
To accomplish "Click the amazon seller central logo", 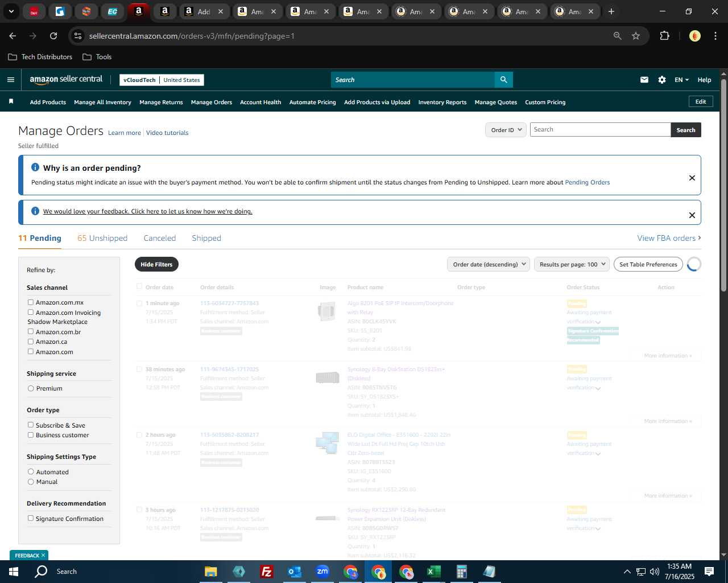I will click(x=66, y=80).
